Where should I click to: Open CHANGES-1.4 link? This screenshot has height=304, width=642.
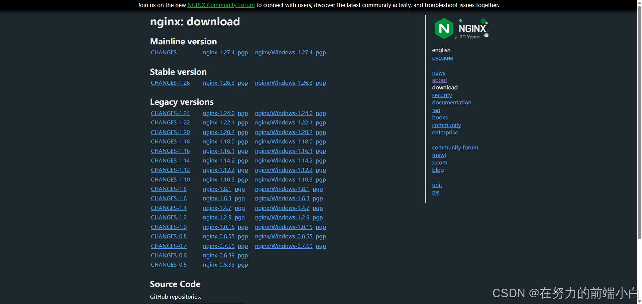[169, 208]
